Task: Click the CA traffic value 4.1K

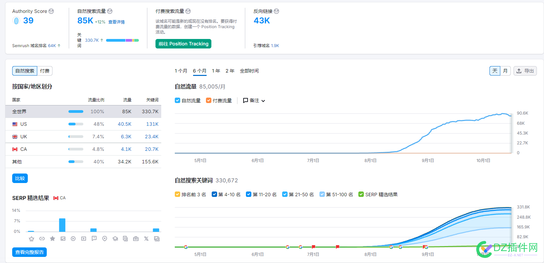Action: coord(126,149)
